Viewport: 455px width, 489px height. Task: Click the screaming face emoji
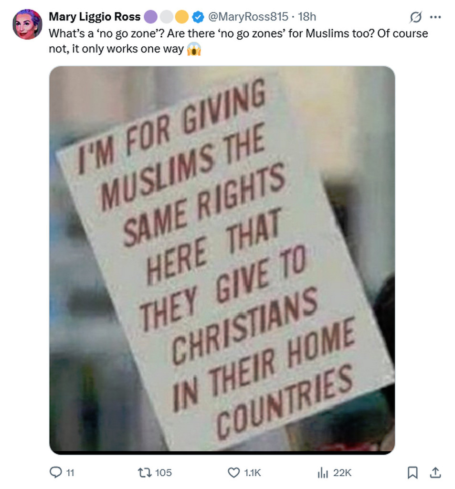click(x=194, y=49)
